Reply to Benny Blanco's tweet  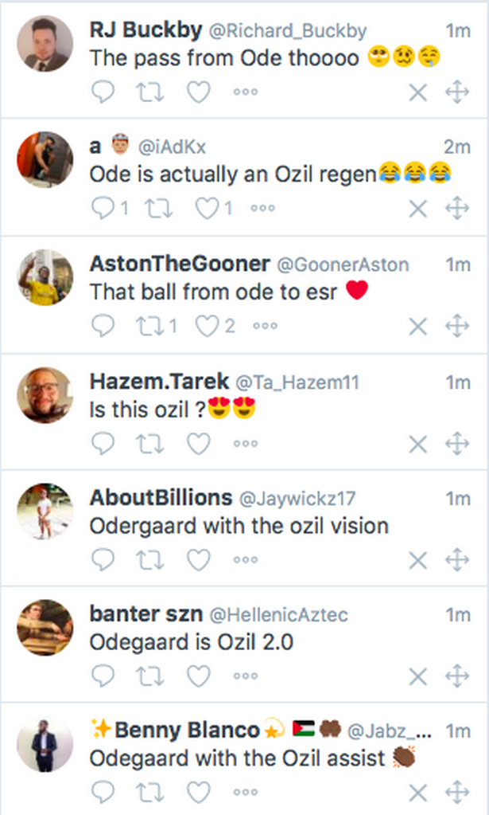coord(103,793)
